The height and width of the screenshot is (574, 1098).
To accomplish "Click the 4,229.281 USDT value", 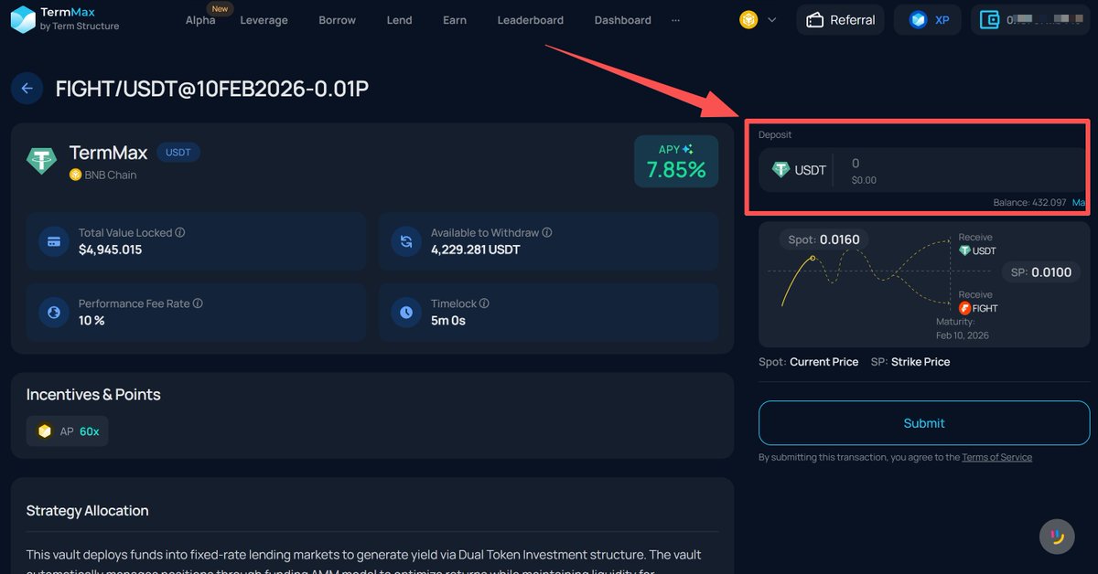I will click(475, 250).
